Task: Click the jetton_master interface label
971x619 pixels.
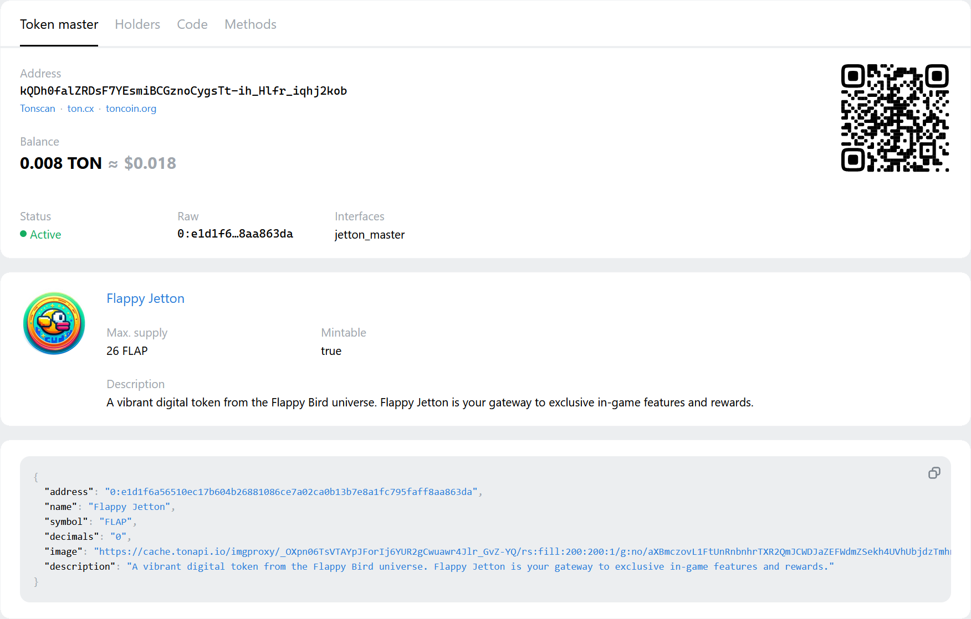Action: [370, 235]
